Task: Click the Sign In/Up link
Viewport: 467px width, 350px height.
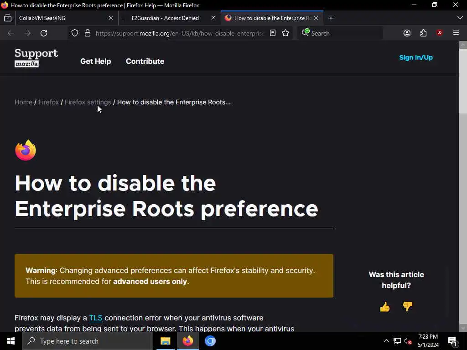Action: coord(416,57)
